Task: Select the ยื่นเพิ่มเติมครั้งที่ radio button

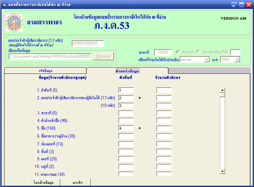Action: coord(198,52)
